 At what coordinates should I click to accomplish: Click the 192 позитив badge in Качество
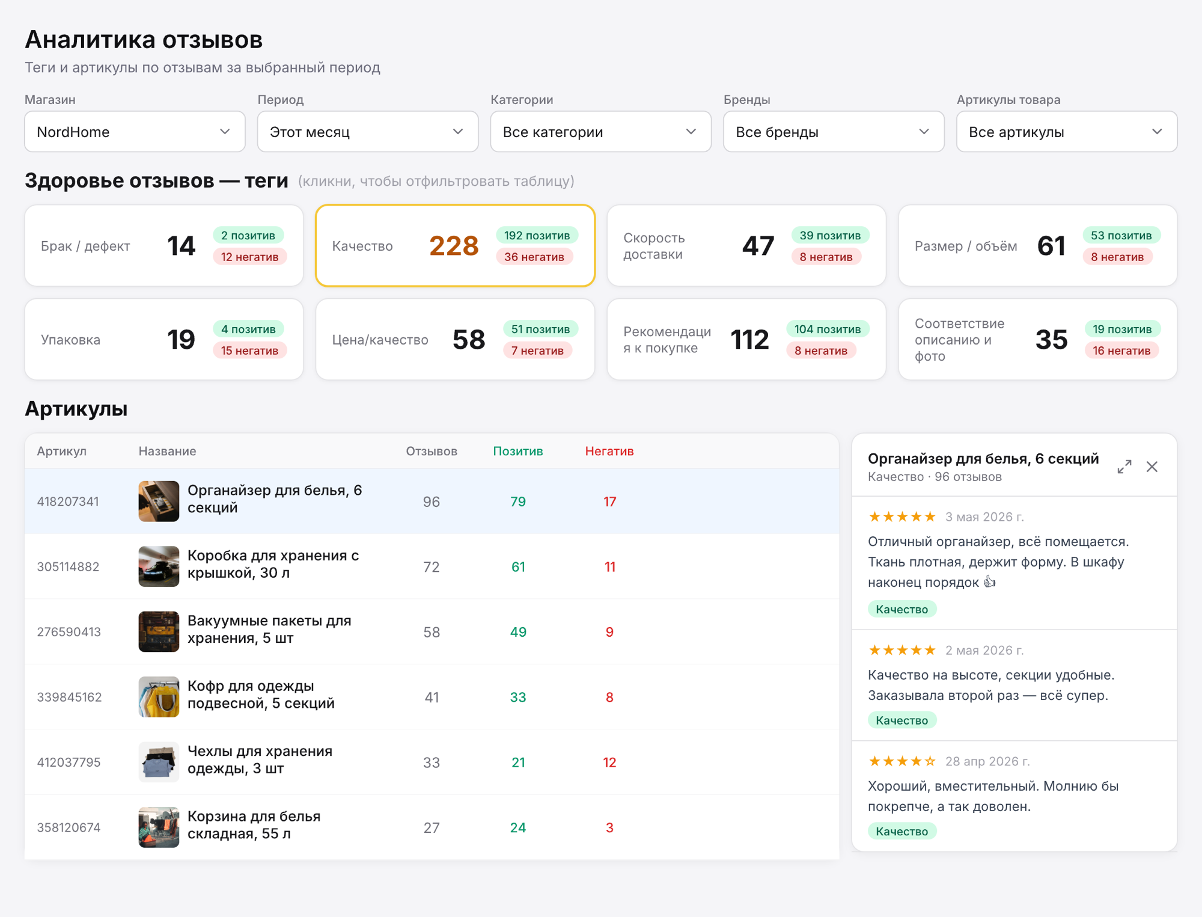537,235
